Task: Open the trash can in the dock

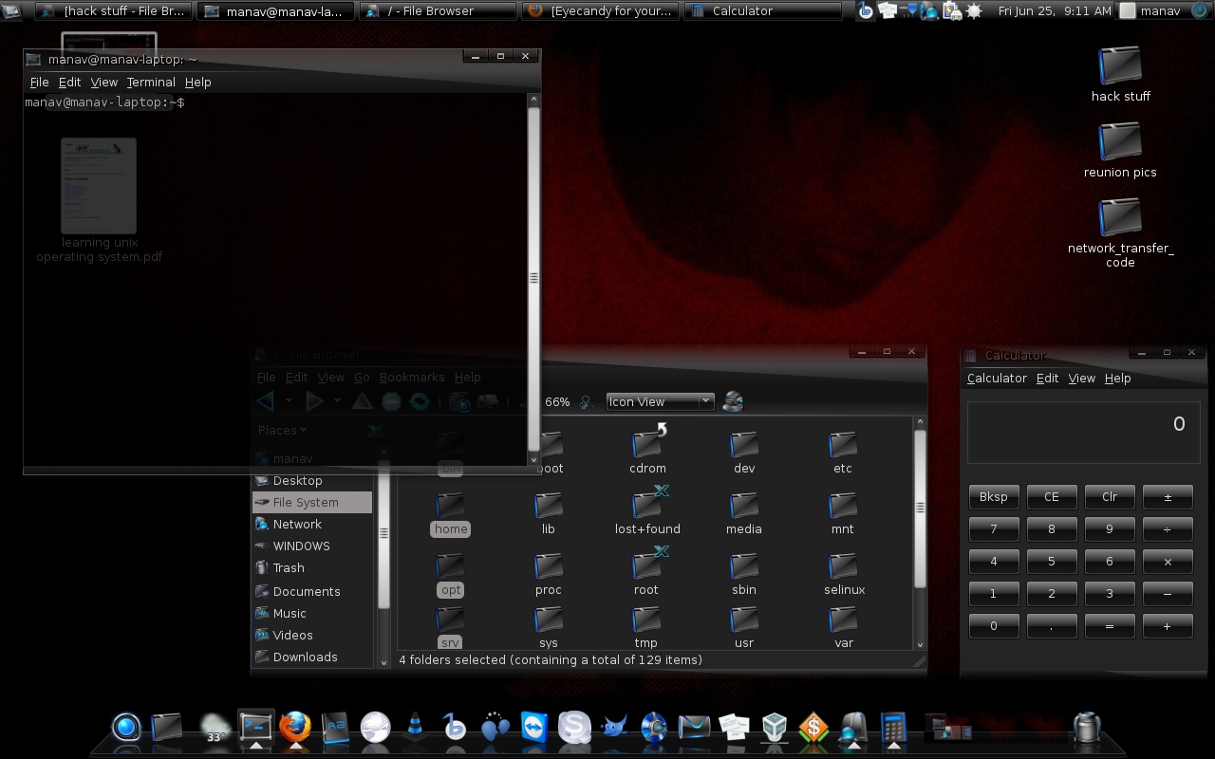Action: [1088, 728]
